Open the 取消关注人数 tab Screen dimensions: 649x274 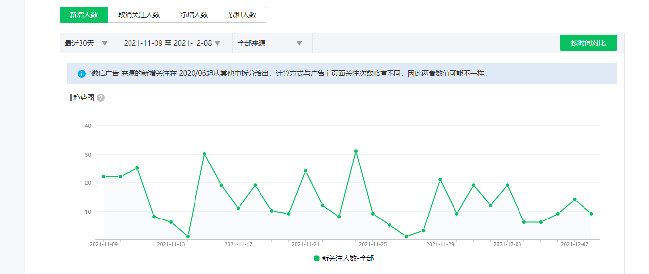139,15
